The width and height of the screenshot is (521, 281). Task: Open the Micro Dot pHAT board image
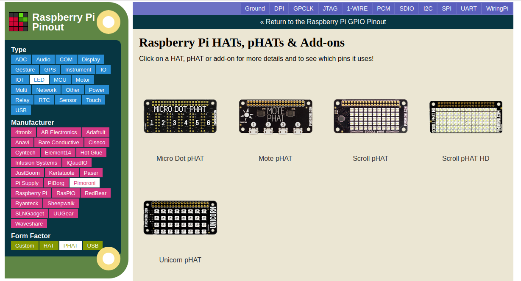click(180, 116)
